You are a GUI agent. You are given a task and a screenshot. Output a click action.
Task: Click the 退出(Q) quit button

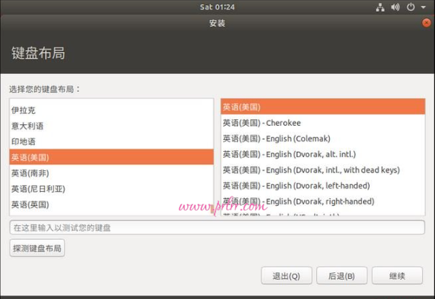click(286, 276)
